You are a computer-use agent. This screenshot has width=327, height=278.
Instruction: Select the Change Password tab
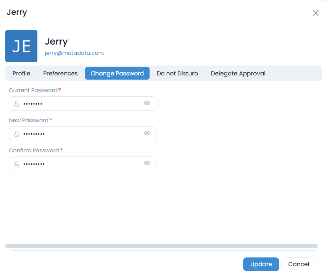(x=117, y=73)
